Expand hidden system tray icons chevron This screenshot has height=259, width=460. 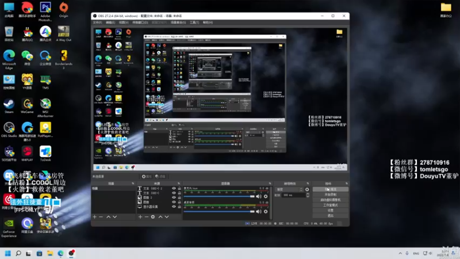tap(400, 253)
